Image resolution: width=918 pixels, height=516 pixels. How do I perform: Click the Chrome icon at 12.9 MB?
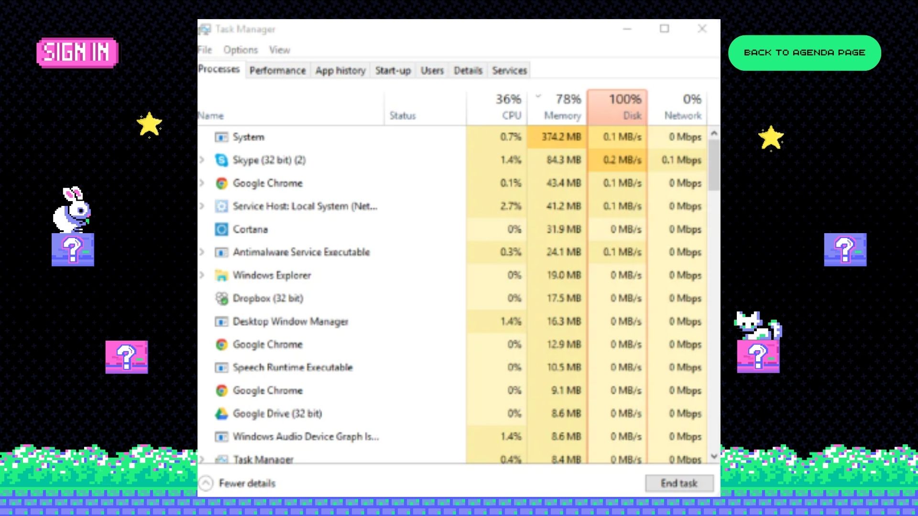(x=221, y=344)
